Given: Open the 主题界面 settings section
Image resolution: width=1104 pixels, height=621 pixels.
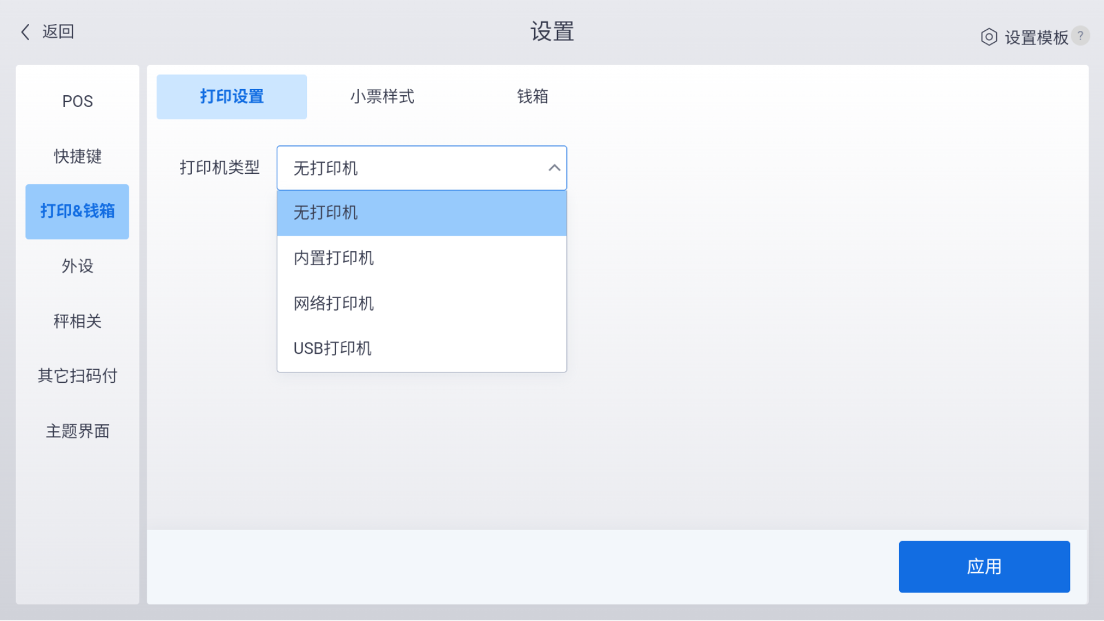Looking at the screenshot, I should (77, 431).
